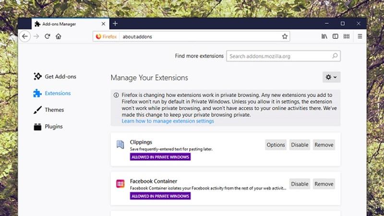Remove the Facebook Container extension
This screenshot has width=384, height=216.
pos(324,184)
